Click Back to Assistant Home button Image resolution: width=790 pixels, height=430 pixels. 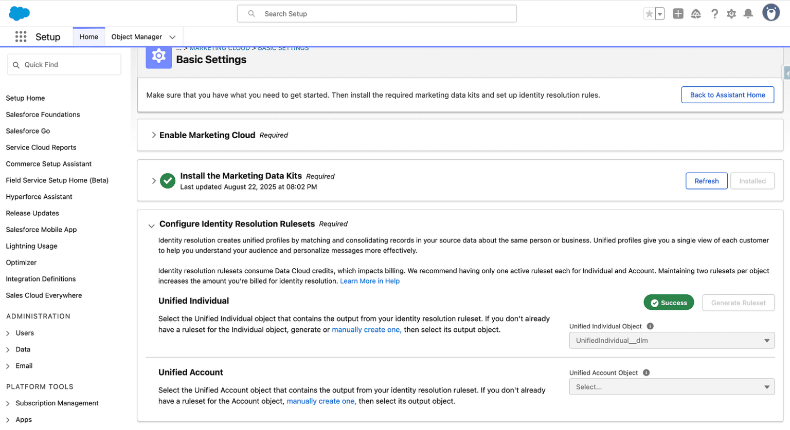click(x=727, y=95)
